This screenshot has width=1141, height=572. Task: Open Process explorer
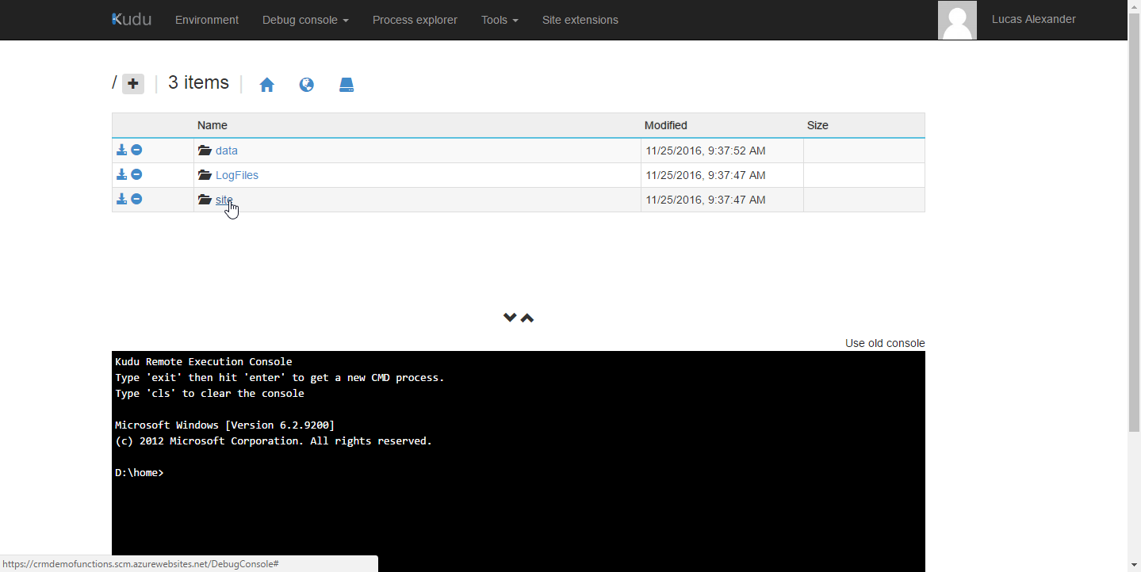pyautogui.click(x=415, y=20)
